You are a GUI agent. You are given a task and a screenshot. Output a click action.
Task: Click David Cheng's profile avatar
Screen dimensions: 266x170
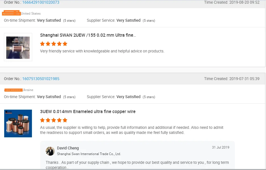(x=50, y=151)
